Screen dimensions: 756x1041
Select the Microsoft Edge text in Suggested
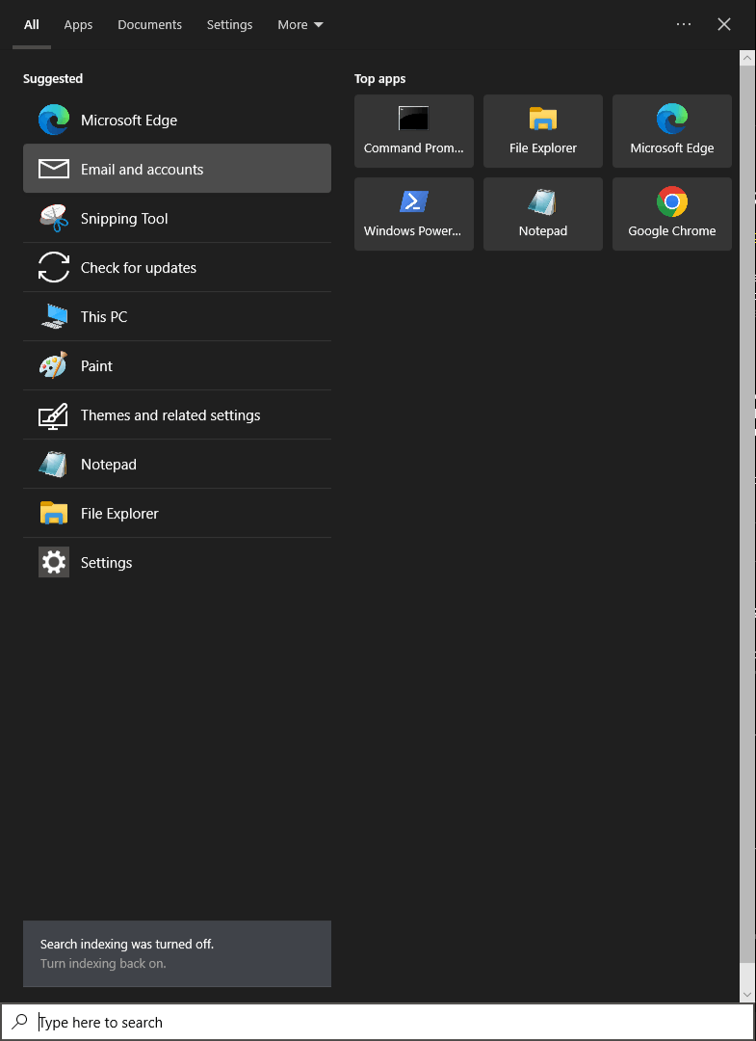coord(129,120)
